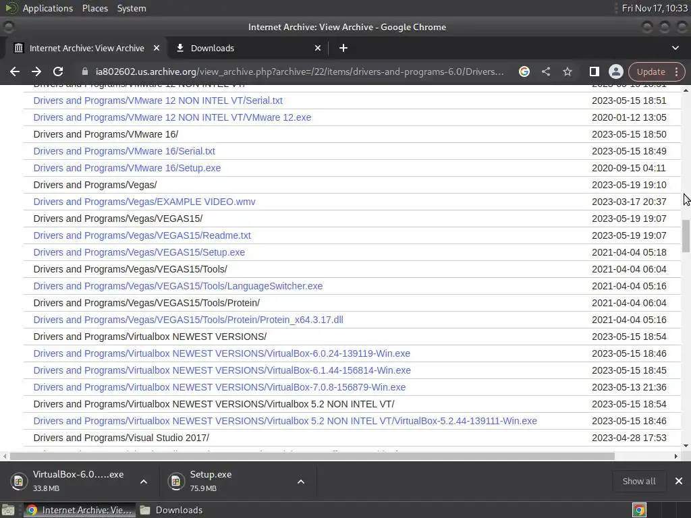Click Chrome icon in bottom-right panel

(x=639, y=510)
